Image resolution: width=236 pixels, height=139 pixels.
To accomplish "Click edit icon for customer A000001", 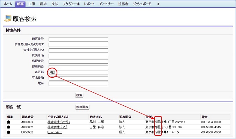I will (9, 122).
